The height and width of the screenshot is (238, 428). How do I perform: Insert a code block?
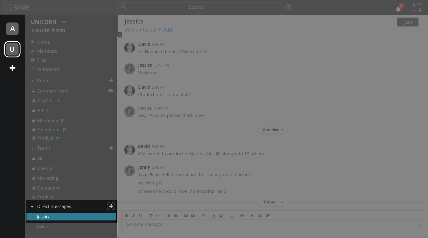(158, 215)
